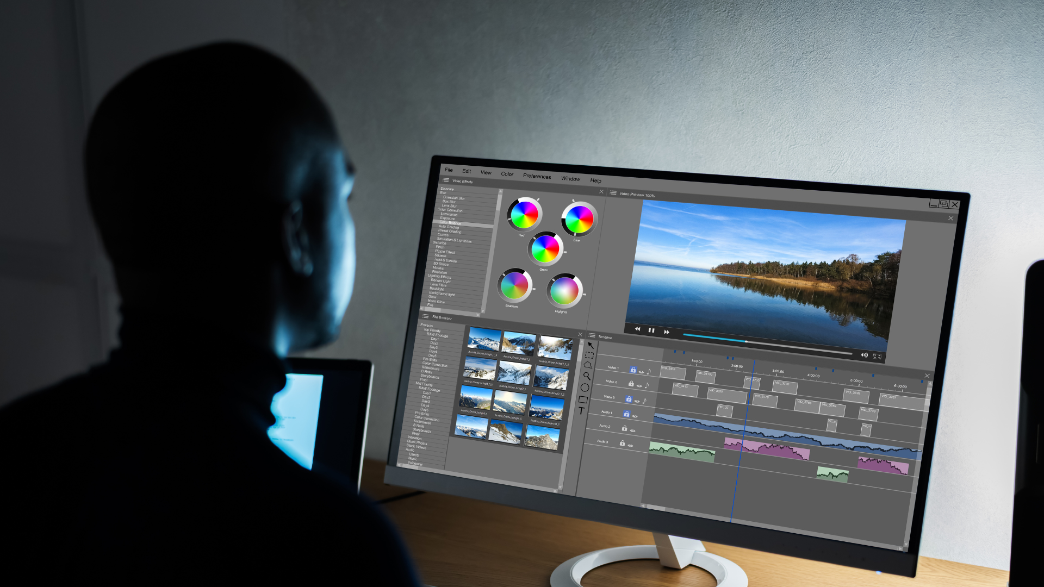1044x587 pixels.
Task: Select the lasso polygon tool
Action: (588, 365)
